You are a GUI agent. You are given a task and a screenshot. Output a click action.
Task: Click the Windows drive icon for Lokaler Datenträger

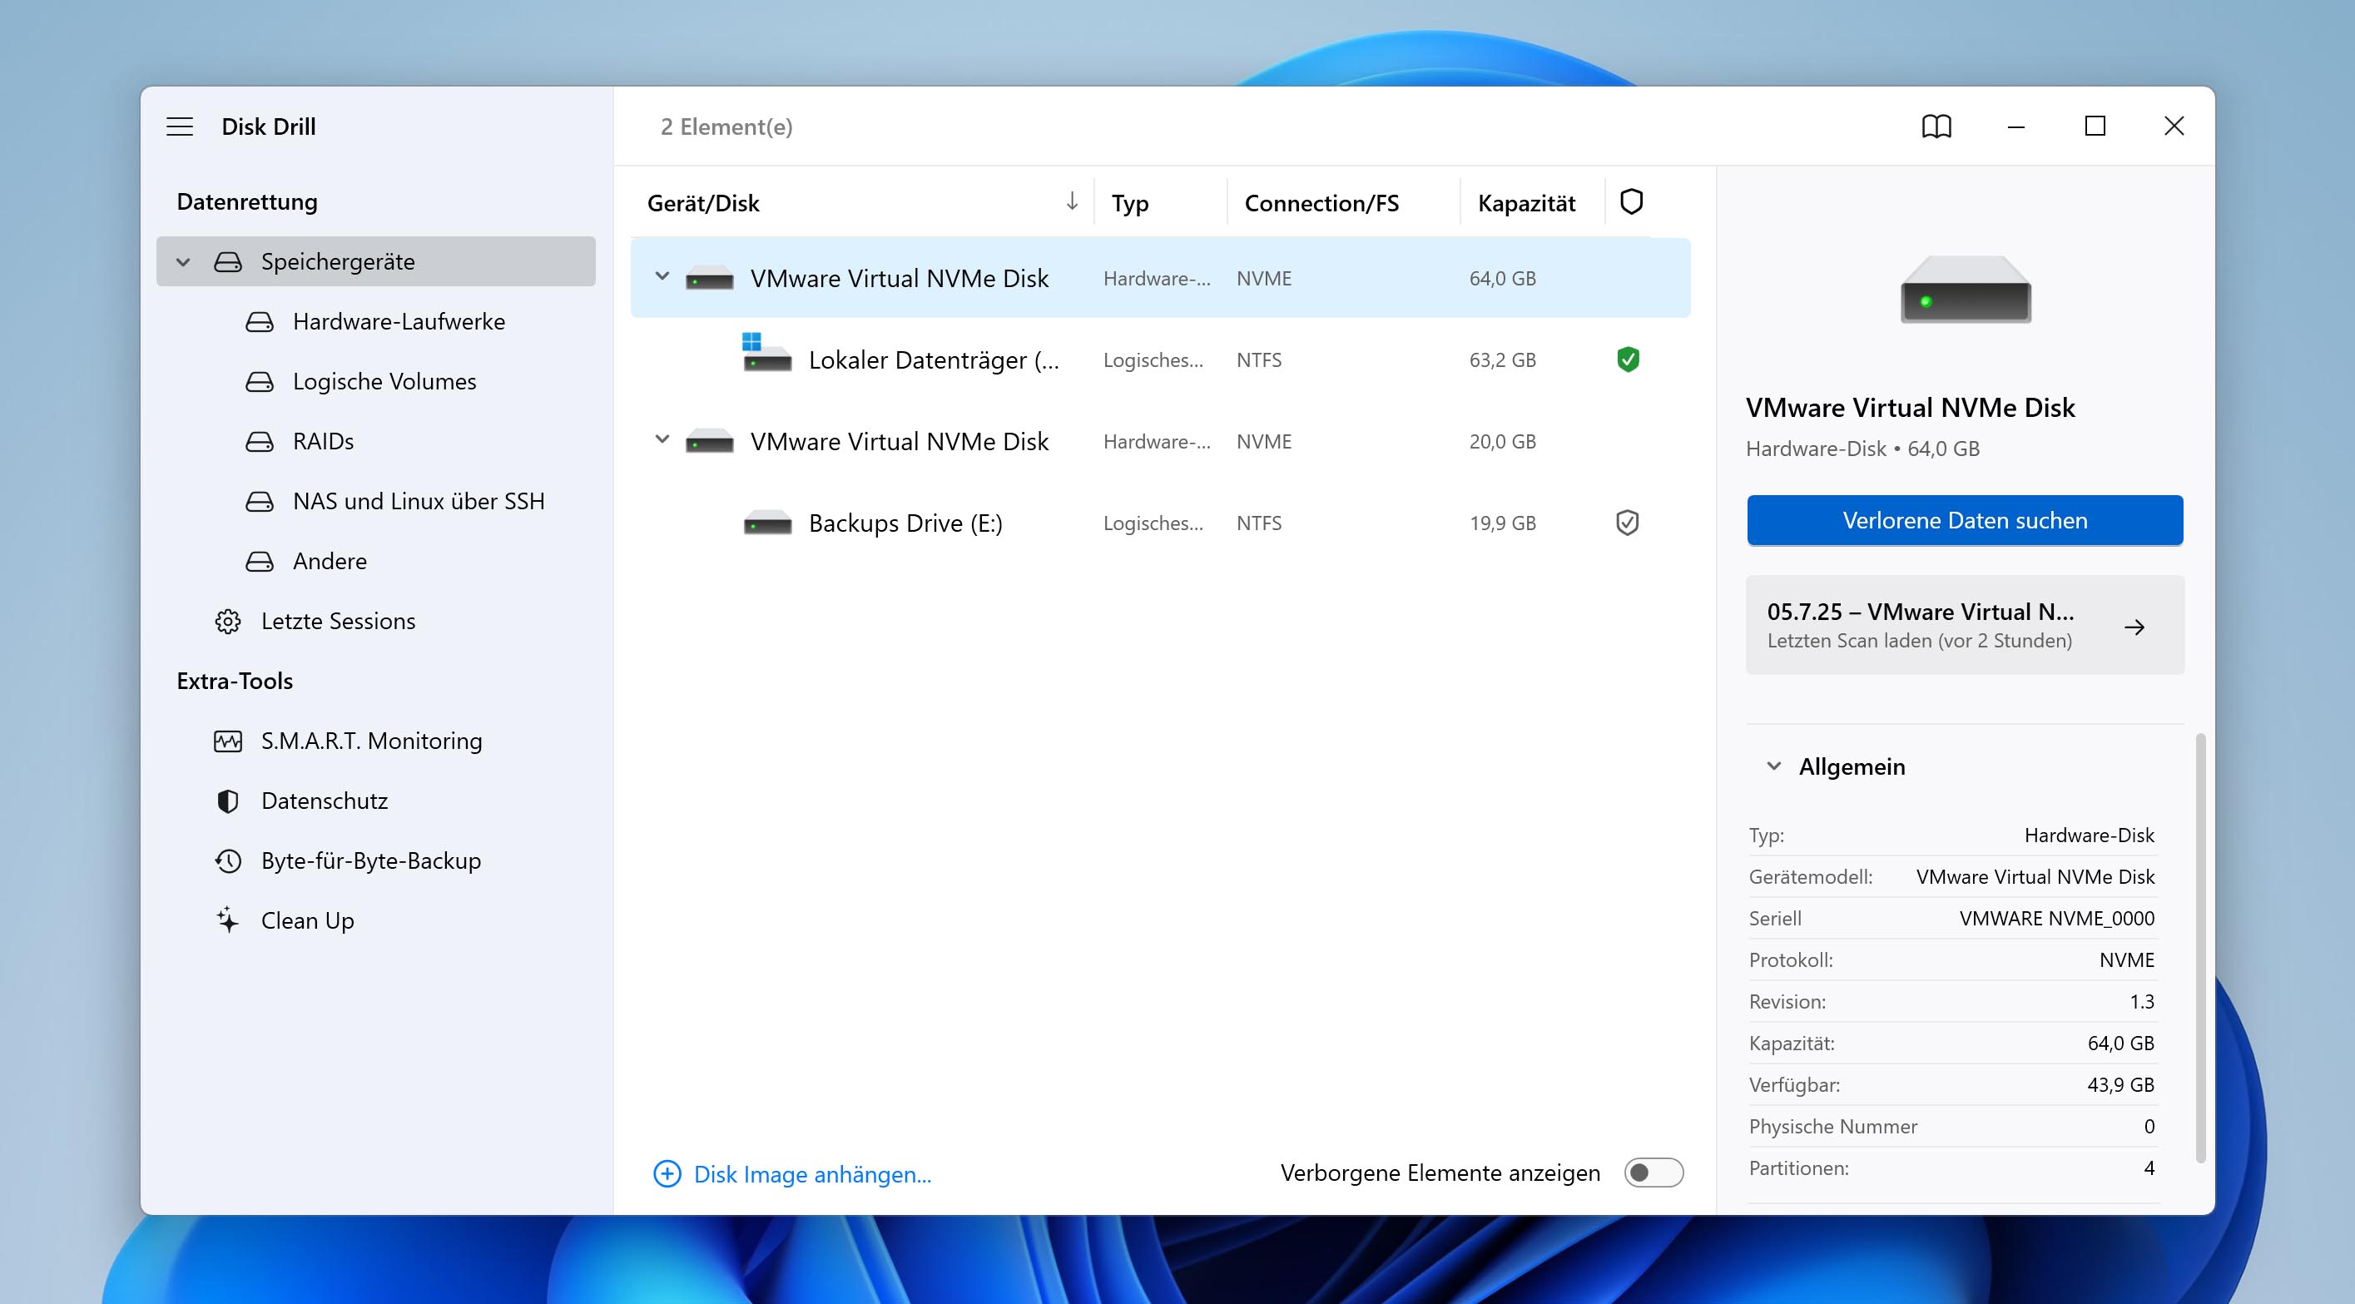point(766,352)
